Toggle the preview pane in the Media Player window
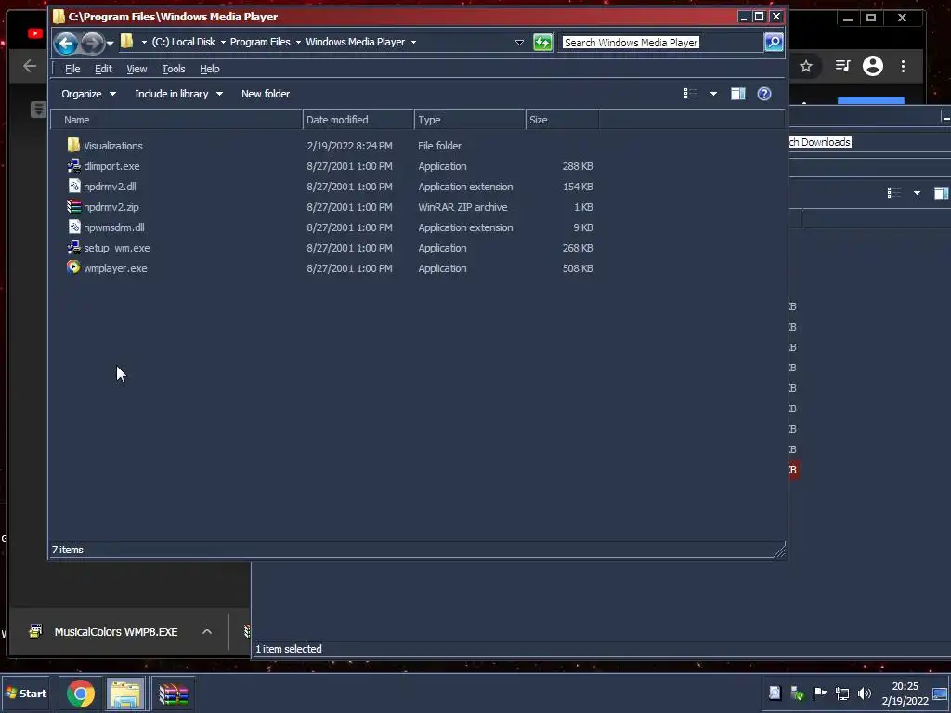The image size is (951, 713). [x=738, y=94]
